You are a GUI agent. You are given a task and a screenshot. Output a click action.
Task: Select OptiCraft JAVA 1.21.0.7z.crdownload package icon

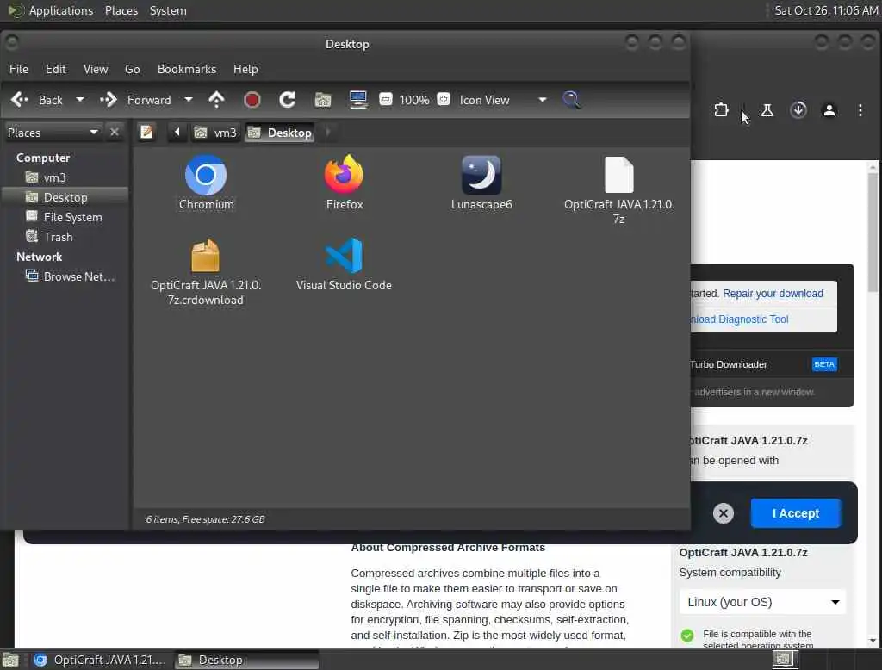pos(205,256)
